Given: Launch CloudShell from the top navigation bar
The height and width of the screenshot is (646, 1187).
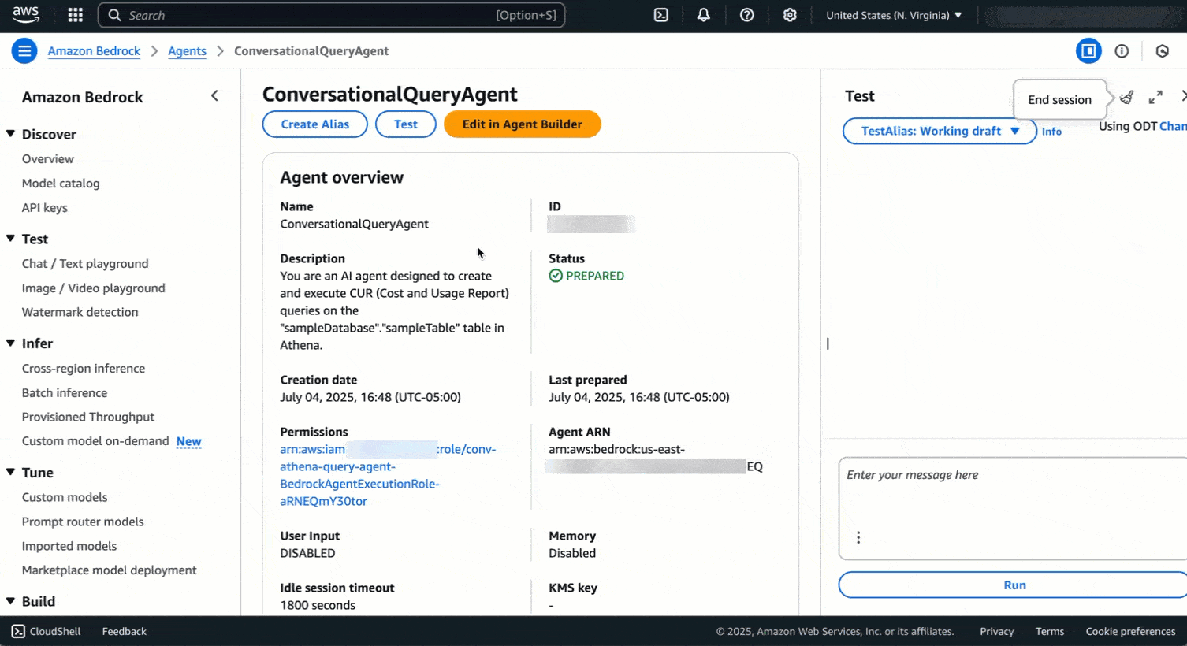Looking at the screenshot, I should point(661,15).
